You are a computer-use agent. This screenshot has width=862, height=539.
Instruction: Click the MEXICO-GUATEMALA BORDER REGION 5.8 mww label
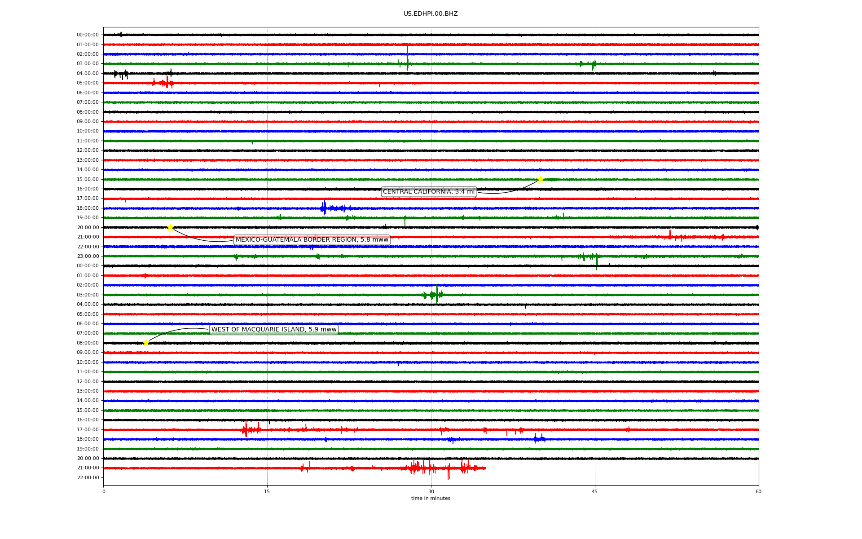(312, 240)
